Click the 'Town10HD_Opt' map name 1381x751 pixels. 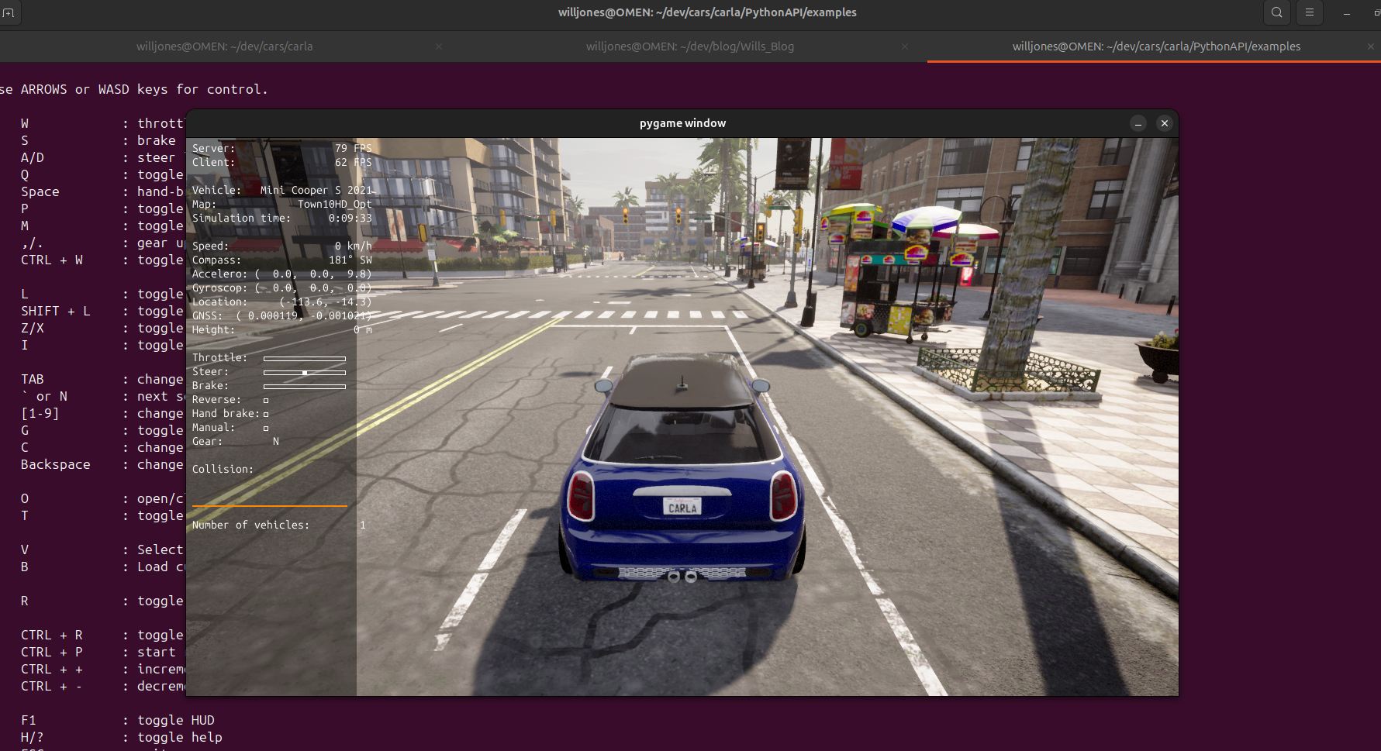(335, 204)
